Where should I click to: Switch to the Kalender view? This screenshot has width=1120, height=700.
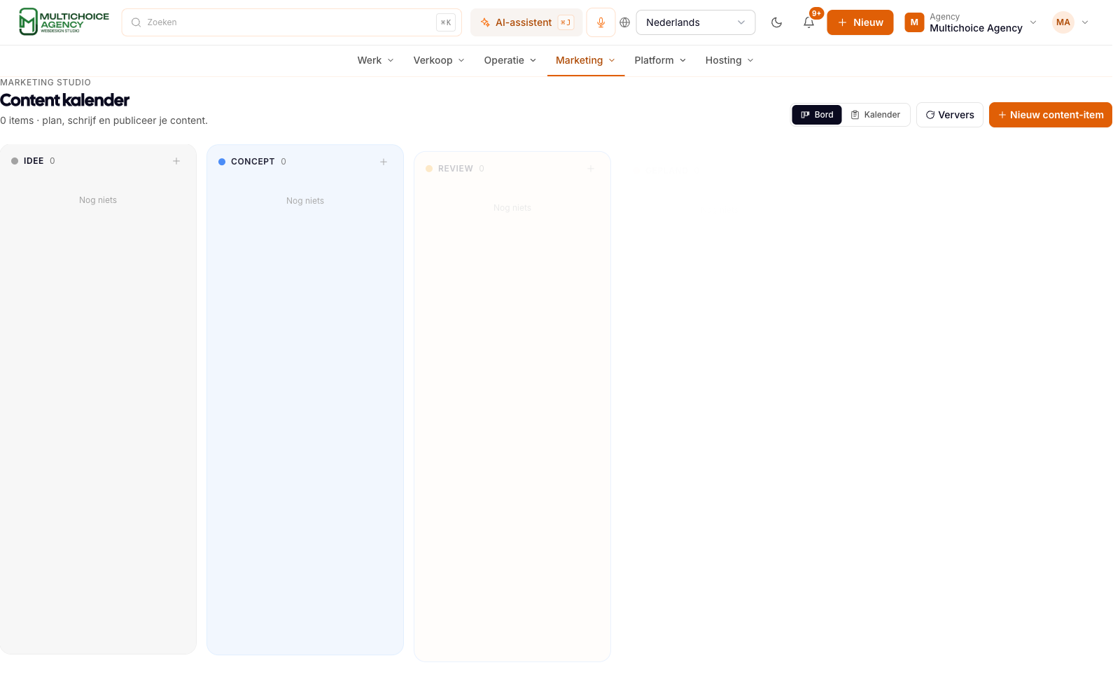coord(876,115)
